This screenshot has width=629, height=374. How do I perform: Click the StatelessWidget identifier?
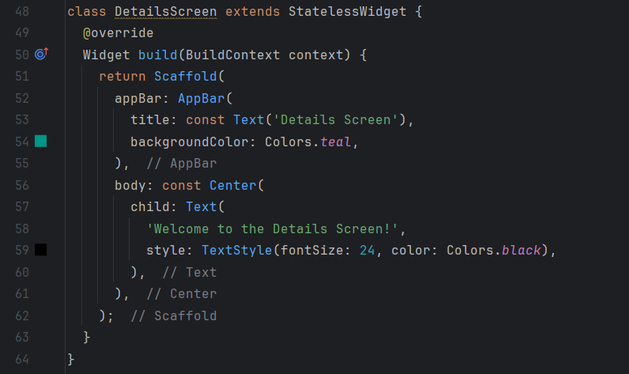click(348, 12)
